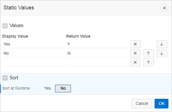
Task: Move the No row up
Action: click(x=149, y=53)
